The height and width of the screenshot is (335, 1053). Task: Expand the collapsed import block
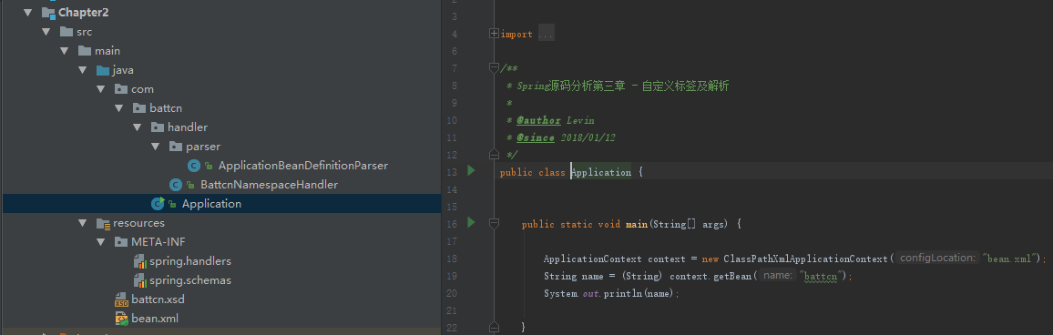[x=495, y=34]
